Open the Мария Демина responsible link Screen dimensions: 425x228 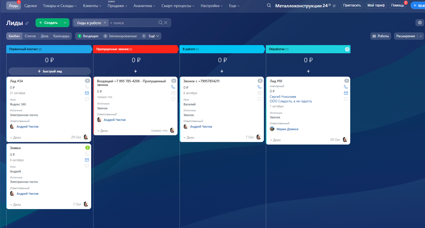pyautogui.click(x=287, y=129)
